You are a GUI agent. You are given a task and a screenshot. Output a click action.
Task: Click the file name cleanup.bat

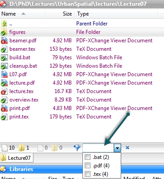[x=23, y=66]
